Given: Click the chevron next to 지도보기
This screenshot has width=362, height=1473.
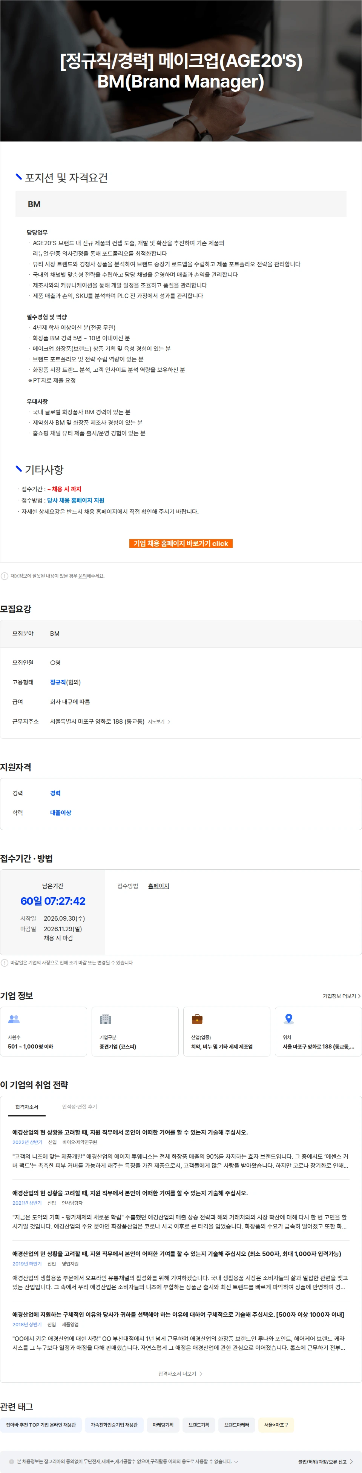Looking at the screenshot, I should [x=169, y=722].
